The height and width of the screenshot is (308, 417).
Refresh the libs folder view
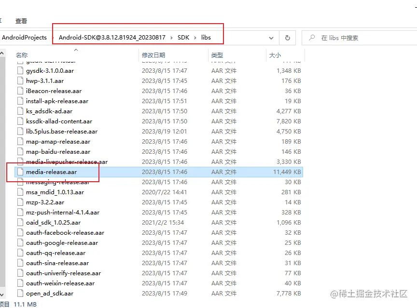(x=288, y=38)
